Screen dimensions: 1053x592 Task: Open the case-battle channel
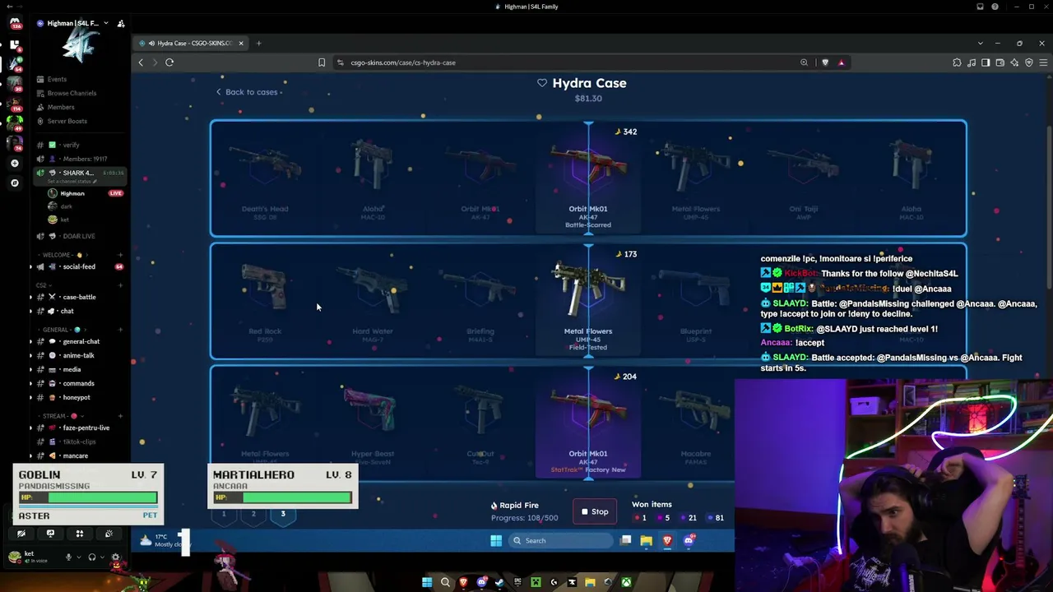(80, 297)
